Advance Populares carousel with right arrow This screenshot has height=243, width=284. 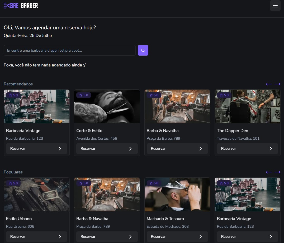(x=277, y=172)
